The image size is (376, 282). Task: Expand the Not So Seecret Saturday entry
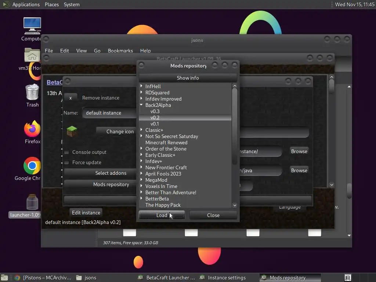click(x=141, y=136)
